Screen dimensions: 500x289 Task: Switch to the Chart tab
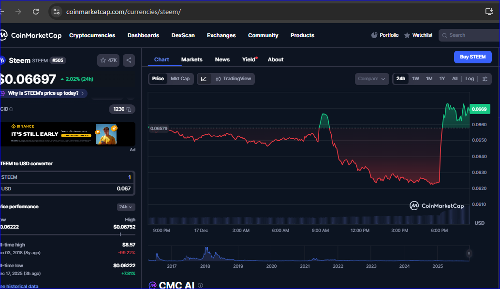[162, 59]
